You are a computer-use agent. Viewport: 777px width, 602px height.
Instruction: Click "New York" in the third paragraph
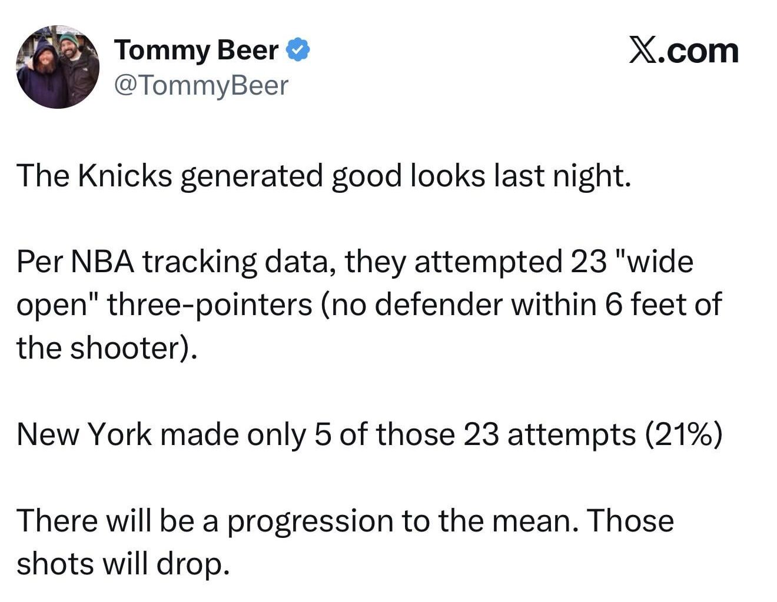[84, 434]
